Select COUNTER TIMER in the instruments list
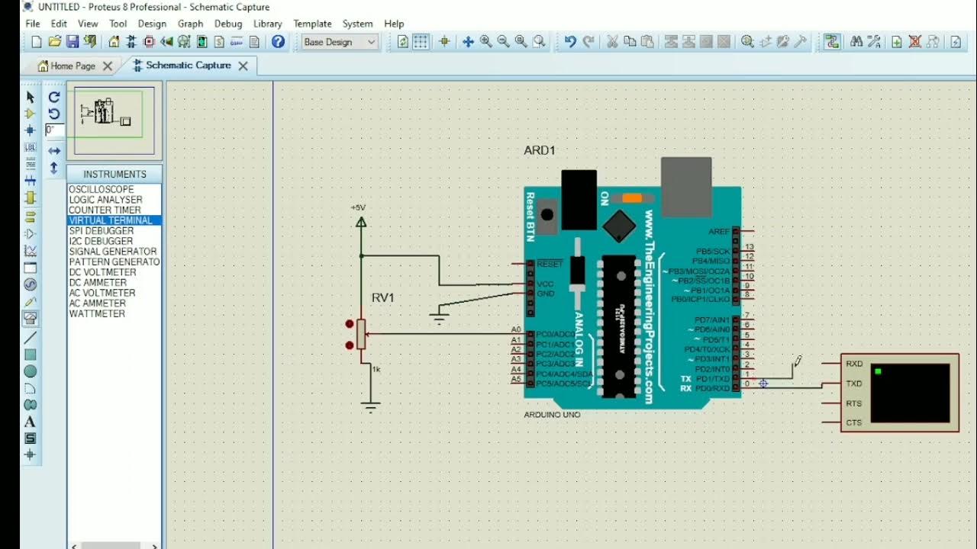This screenshot has width=977, height=549. point(114,210)
